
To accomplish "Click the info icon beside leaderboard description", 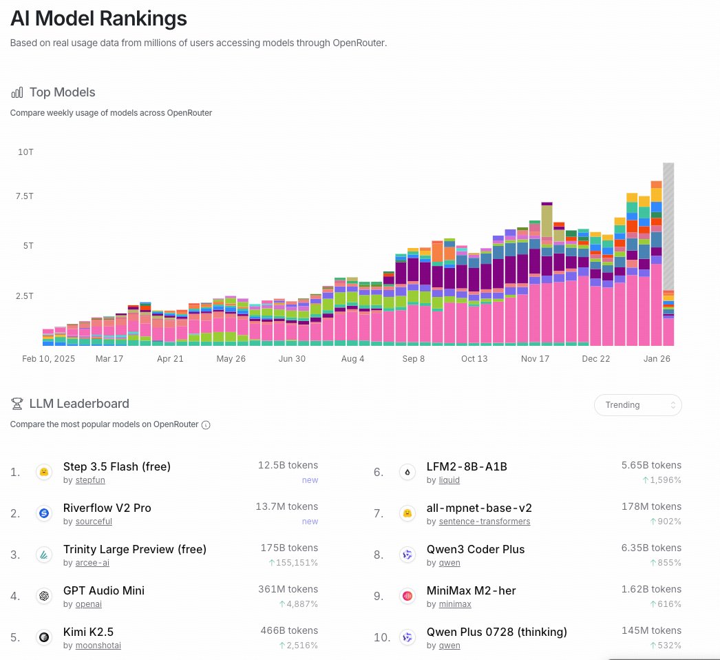I will (x=207, y=425).
